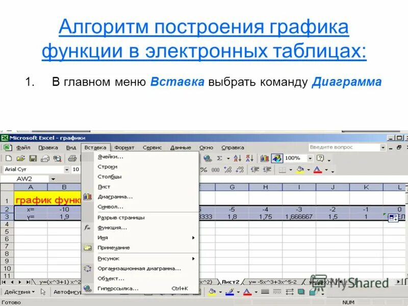Select the AutoSum tool

click(x=219, y=159)
